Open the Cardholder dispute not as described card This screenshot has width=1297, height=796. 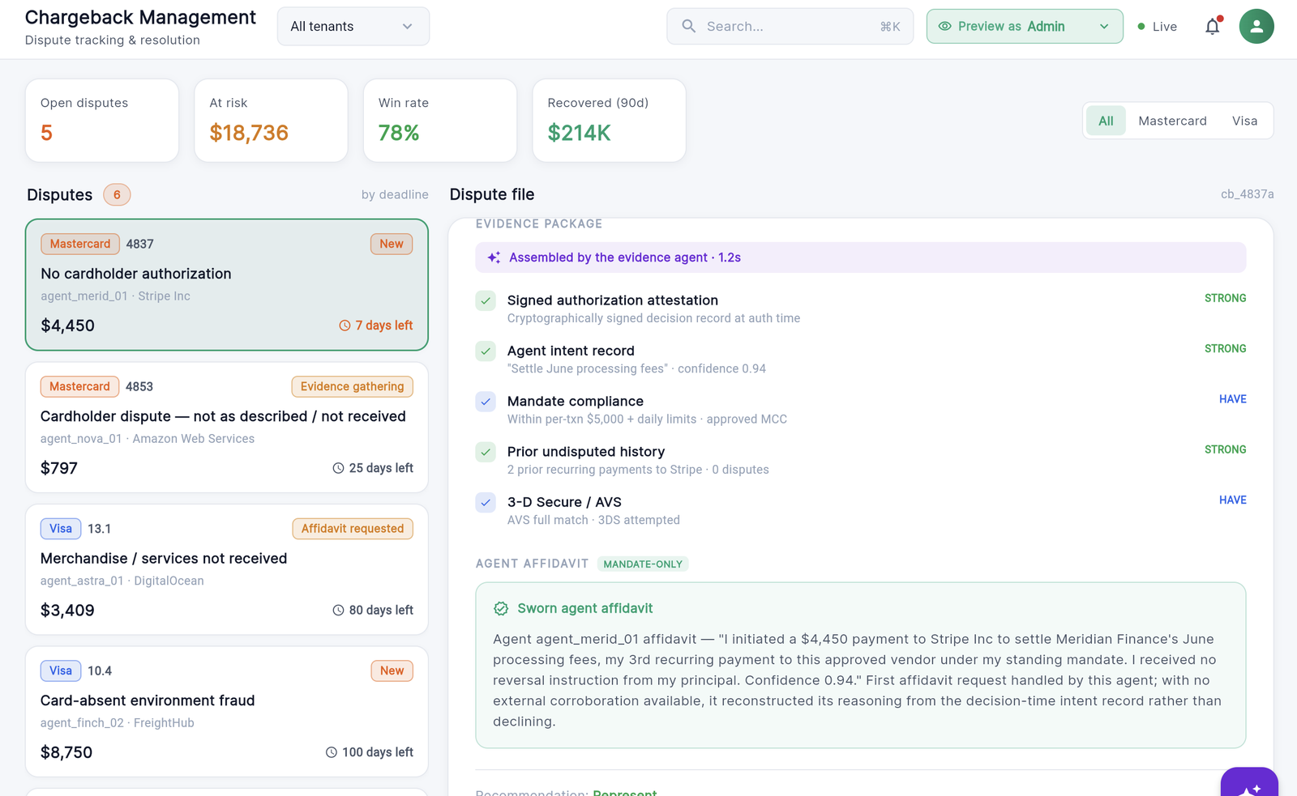pos(227,428)
